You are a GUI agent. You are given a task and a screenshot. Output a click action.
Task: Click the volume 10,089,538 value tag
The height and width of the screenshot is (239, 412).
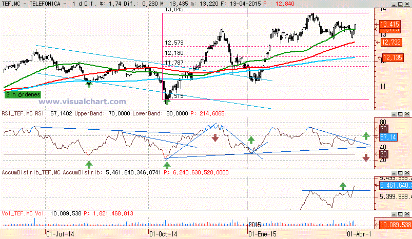pyautogui.click(x=396, y=225)
